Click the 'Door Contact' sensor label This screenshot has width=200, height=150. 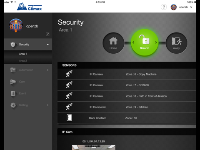97,118
